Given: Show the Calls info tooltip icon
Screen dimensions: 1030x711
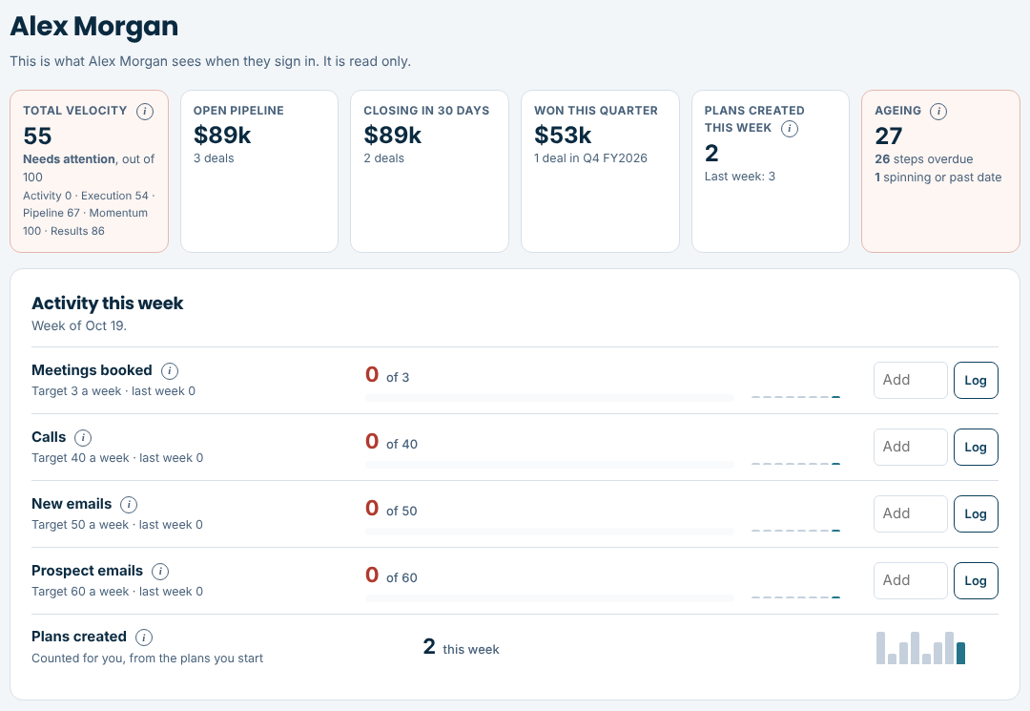Looking at the screenshot, I should click(x=83, y=438).
